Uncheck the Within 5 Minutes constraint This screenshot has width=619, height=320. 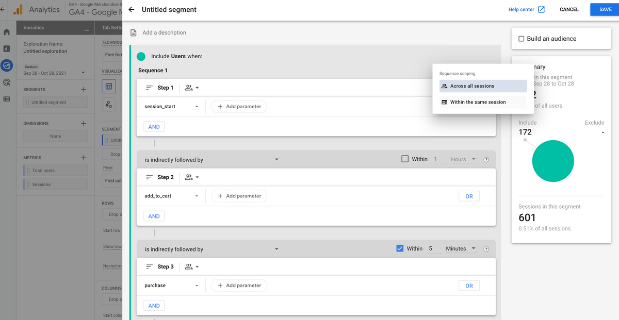pyautogui.click(x=400, y=248)
